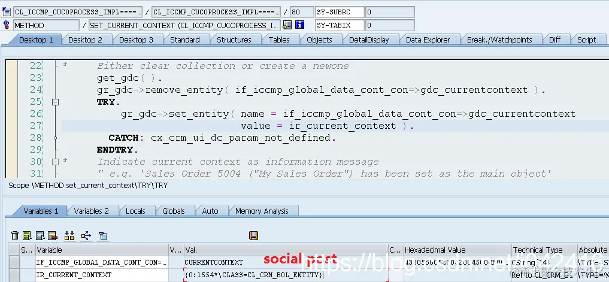Click the blue info icon next to method field

[x=299, y=25]
